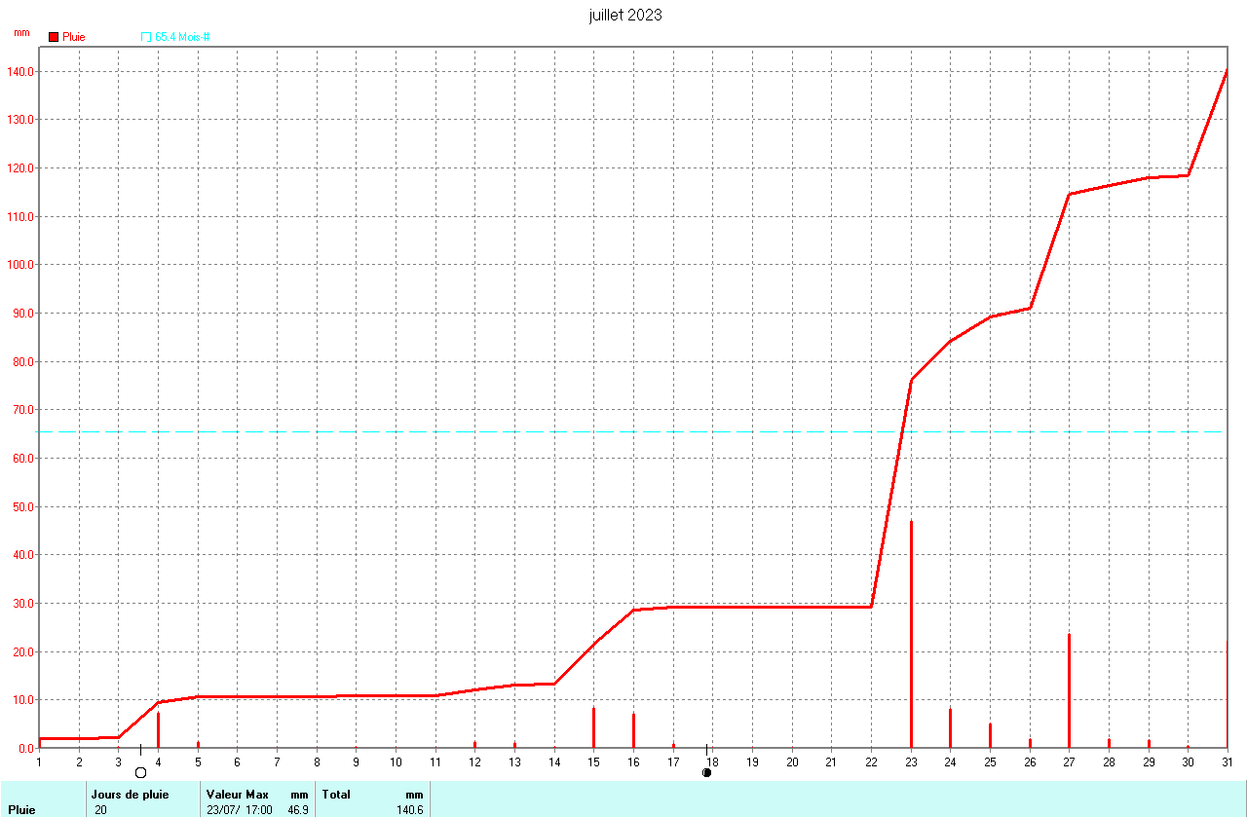Click the rain bar on day 4

coord(158,729)
